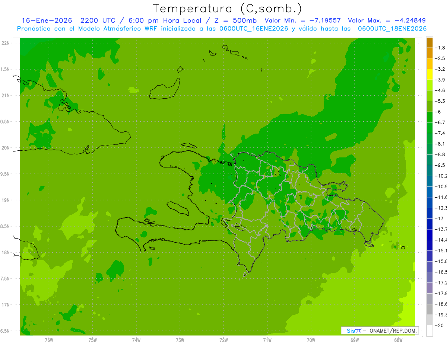The height and width of the screenshot is (345, 447).
Task: Click the blue colorbar segment between -13 and -13.7
Action: click(429, 224)
